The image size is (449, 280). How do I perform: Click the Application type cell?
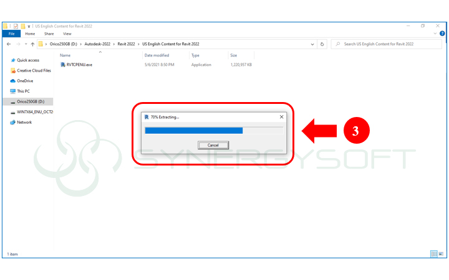[201, 65]
